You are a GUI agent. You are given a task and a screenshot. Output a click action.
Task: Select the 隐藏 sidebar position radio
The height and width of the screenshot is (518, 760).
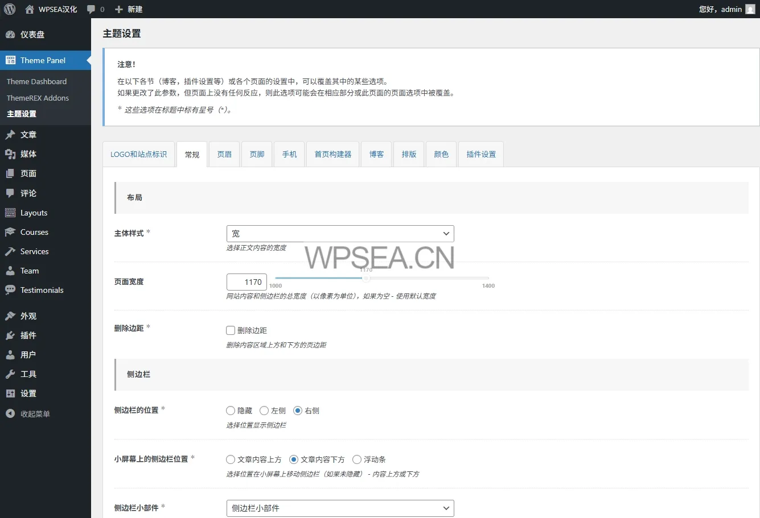pos(231,411)
